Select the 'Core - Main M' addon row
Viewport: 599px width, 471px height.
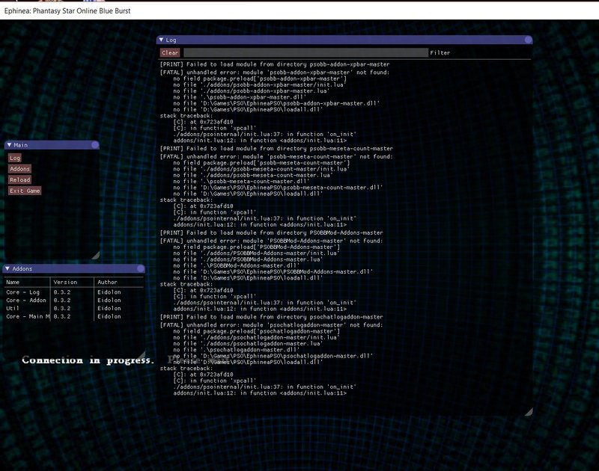[74, 316]
